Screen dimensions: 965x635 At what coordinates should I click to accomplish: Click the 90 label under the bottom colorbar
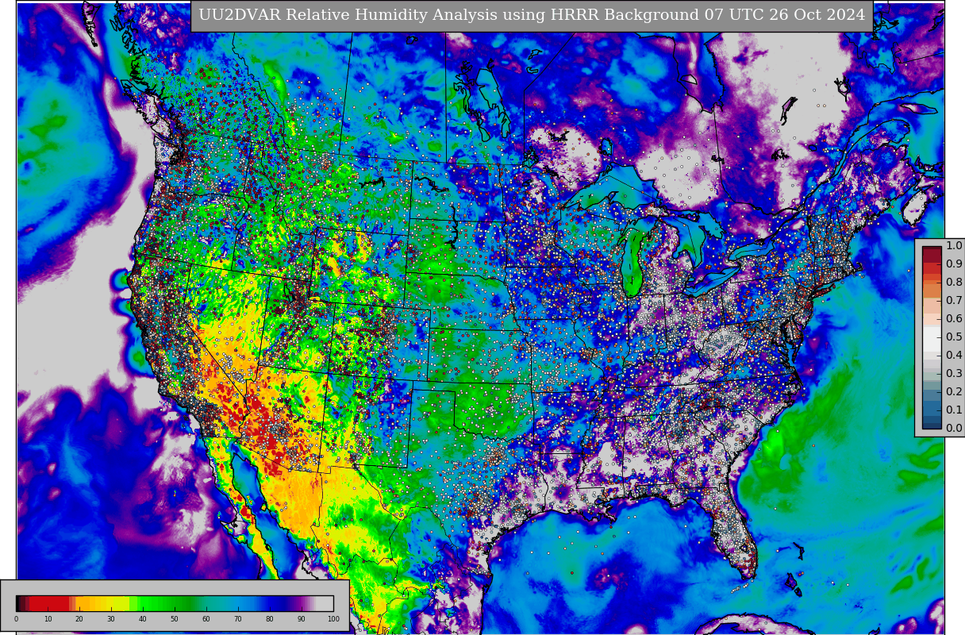302,619
